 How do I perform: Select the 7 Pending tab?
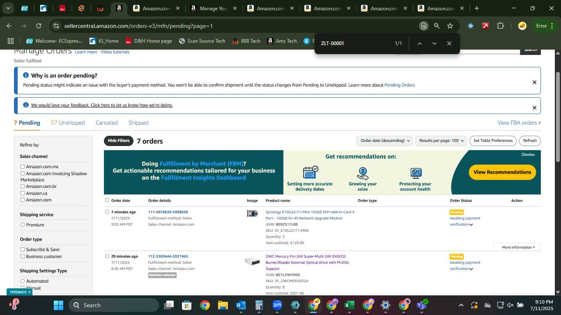point(27,123)
